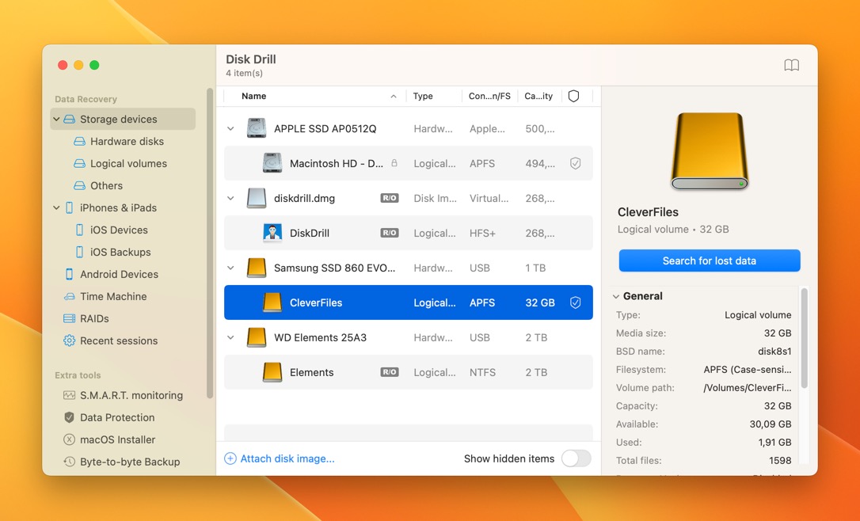860x521 pixels.
Task: Click the iPhones & iPads phone icon
Action: pyautogui.click(x=69, y=208)
